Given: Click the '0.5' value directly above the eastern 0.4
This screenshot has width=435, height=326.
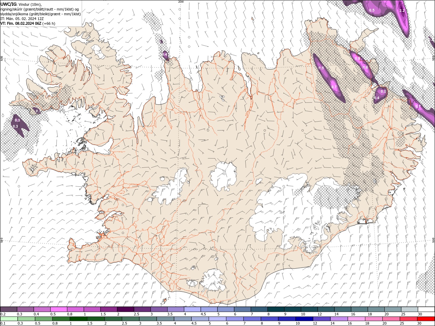Looking at the screenshot, I should [383, 91].
